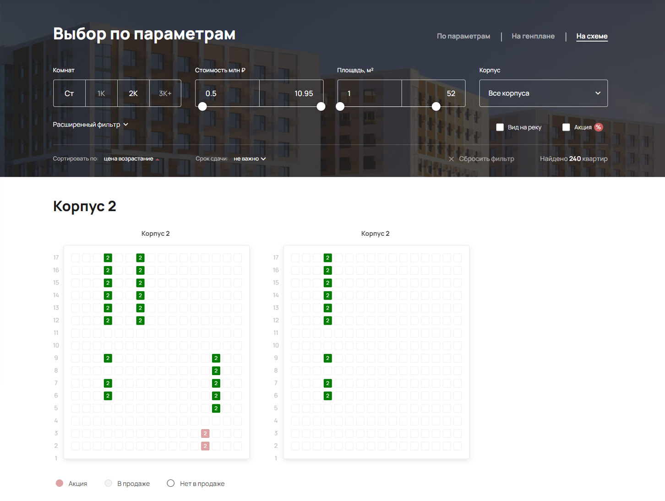Expand 'Расширенный фильтр' advanced filter

91,125
